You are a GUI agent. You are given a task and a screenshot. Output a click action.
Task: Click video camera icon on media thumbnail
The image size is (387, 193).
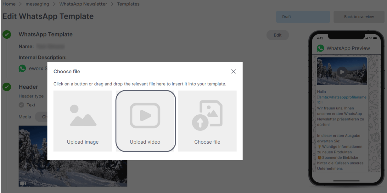pyautogui.click(x=23, y=183)
